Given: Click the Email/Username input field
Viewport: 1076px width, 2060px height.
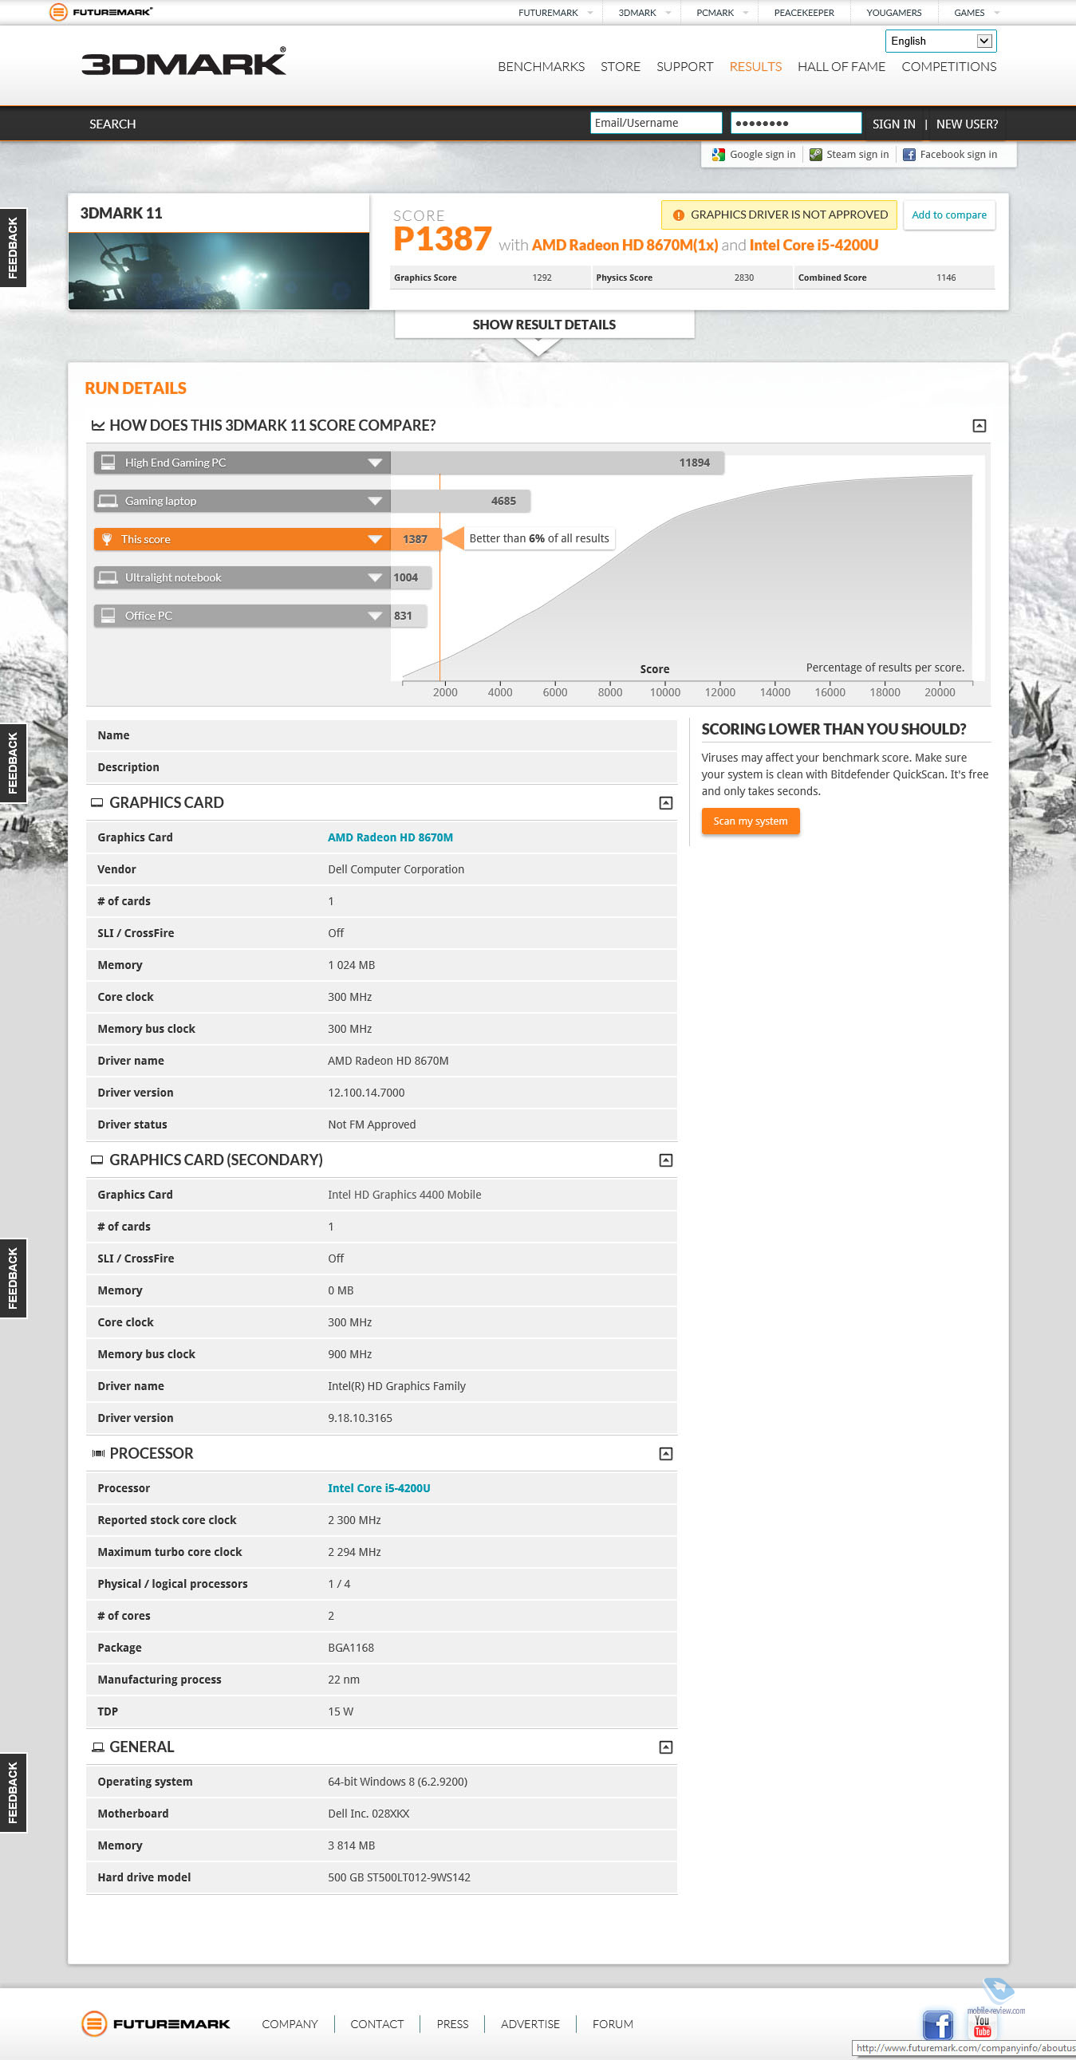Looking at the screenshot, I should pos(655,123).
